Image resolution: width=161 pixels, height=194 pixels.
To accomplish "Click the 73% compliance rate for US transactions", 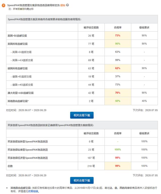I will pyautogui.click(x=117, y=35).
